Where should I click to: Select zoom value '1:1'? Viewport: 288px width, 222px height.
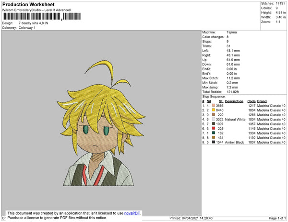click(278, 22)
